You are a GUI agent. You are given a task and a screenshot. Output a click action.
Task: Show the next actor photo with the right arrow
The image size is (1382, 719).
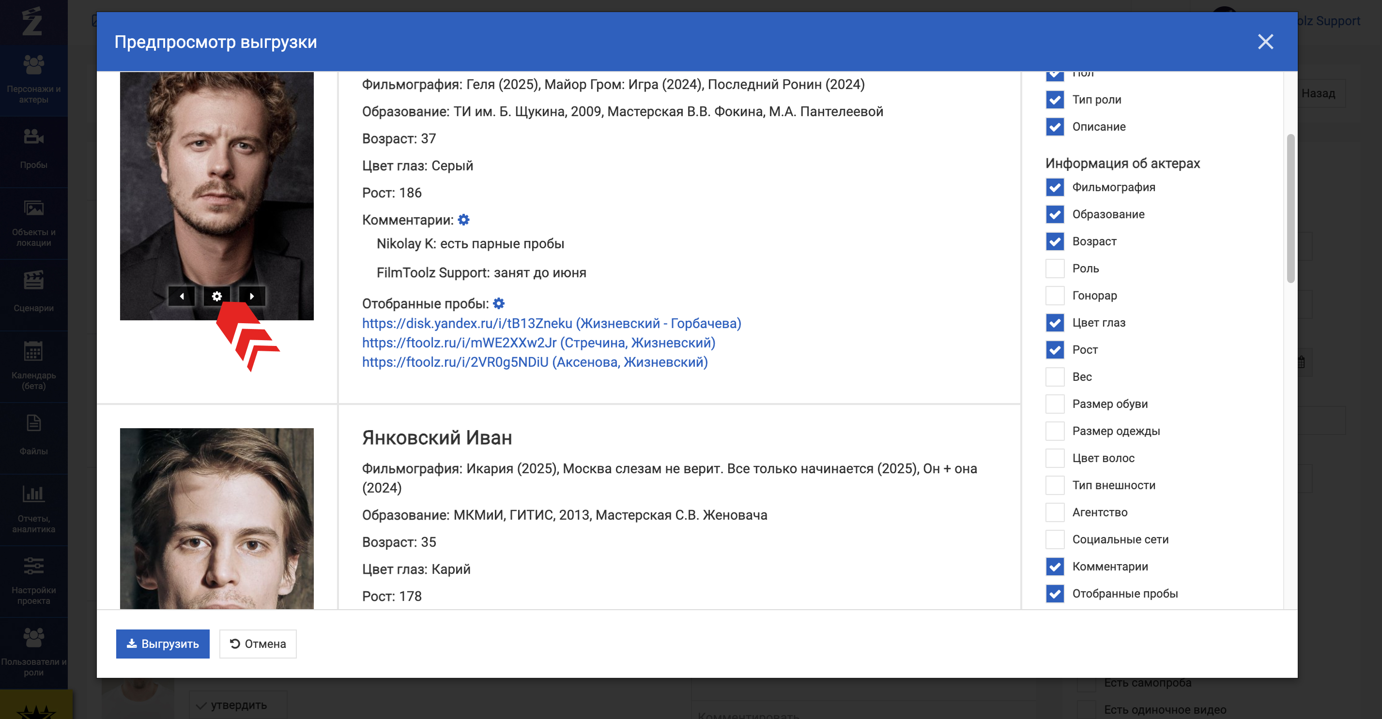tap(252, 296)
